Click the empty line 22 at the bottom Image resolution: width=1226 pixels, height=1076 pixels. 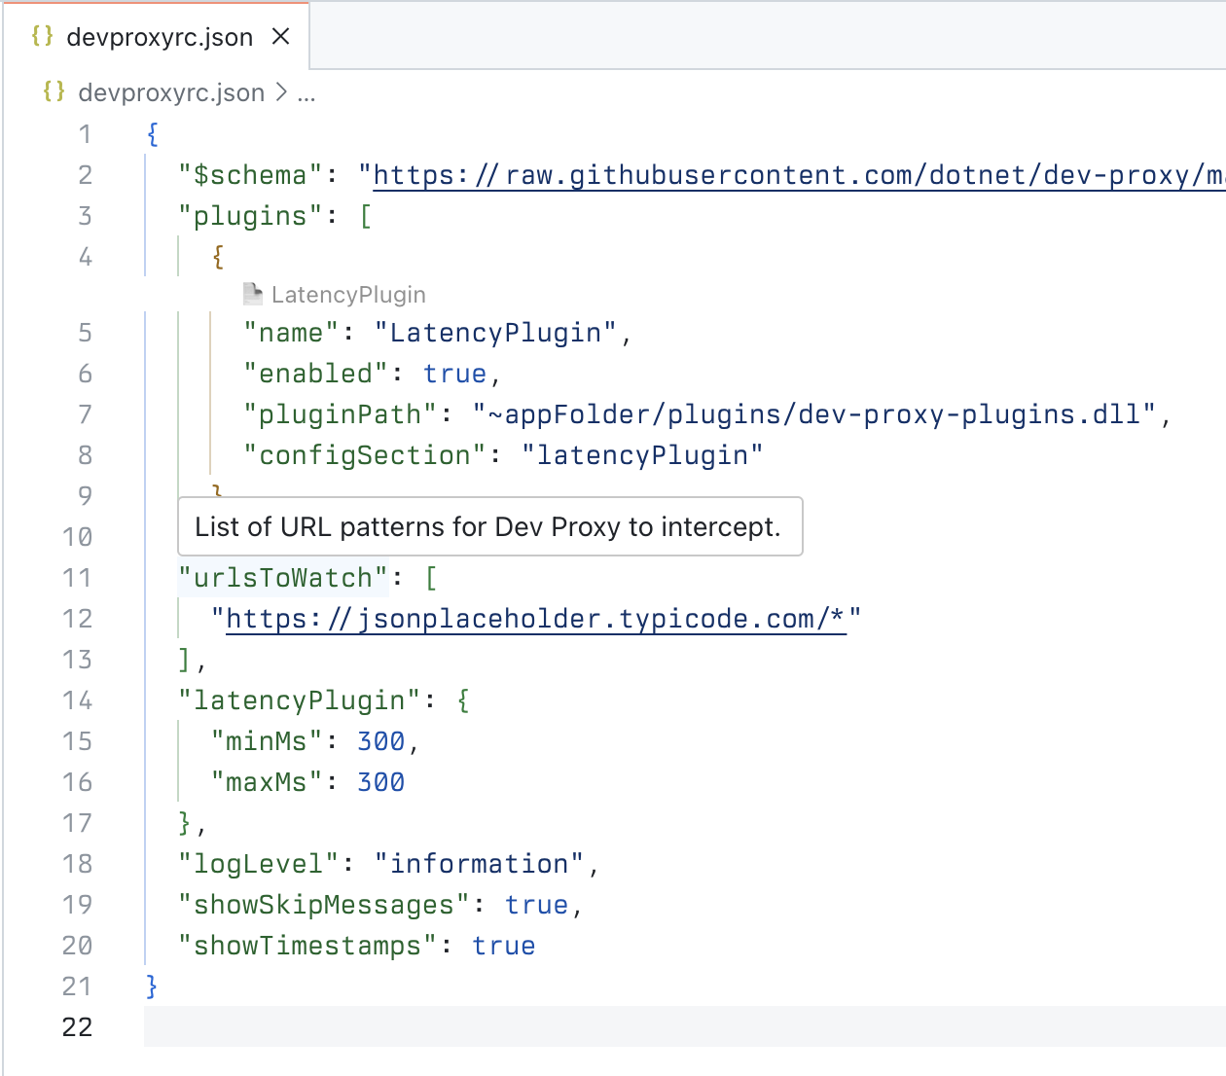point(292,1026)
